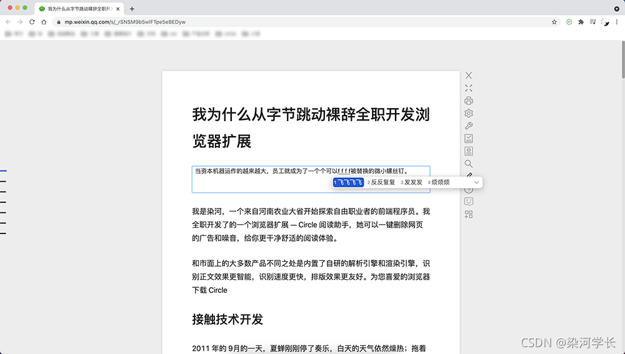Screen dimensions: 625x354
Task: Click the address bar URL mp.weixin.qq.com
Action: click(125, 22)
